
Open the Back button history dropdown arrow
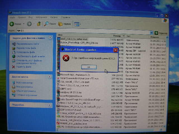pos(24,24)
